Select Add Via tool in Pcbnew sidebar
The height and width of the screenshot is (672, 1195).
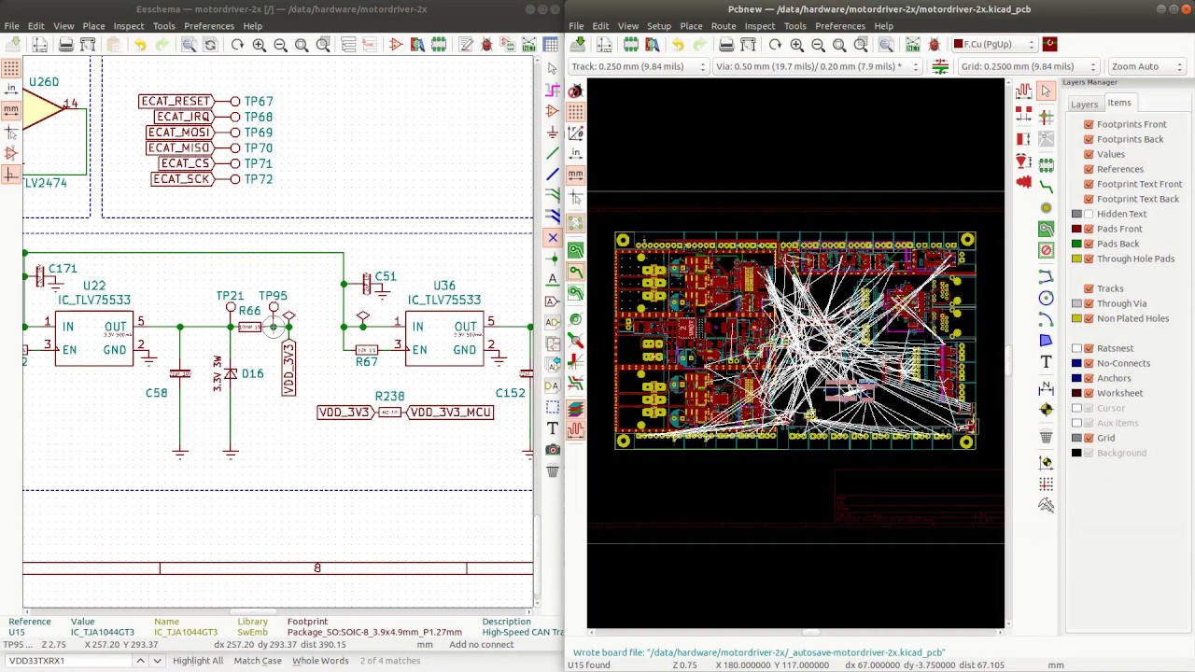[x=1046, y=208]
